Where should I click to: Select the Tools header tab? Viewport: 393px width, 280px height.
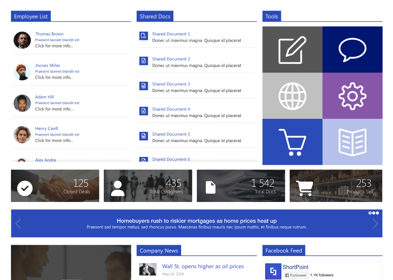coord(272,16)
